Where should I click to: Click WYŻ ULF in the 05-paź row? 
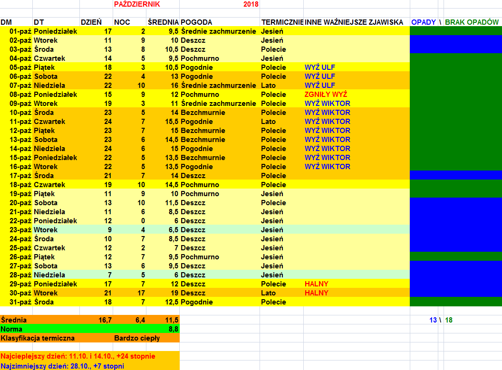pos(319,67)
